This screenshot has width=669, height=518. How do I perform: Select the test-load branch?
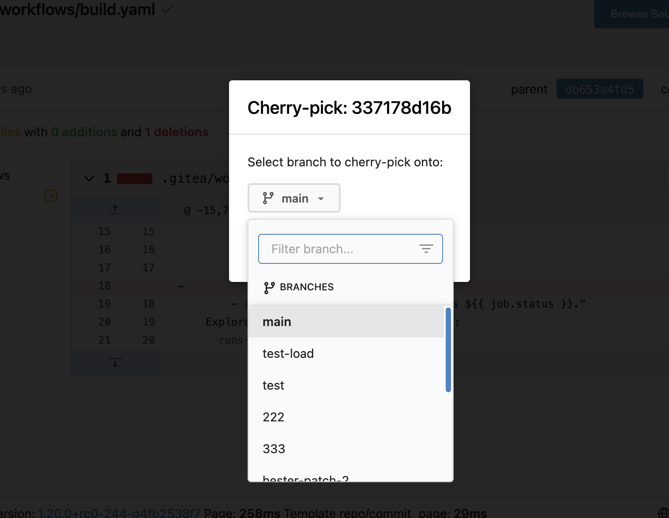click(346, 353)
